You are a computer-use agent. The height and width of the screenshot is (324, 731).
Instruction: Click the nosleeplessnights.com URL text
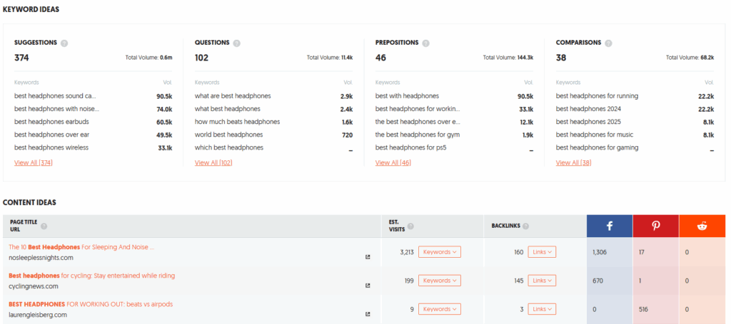point(41,258)
